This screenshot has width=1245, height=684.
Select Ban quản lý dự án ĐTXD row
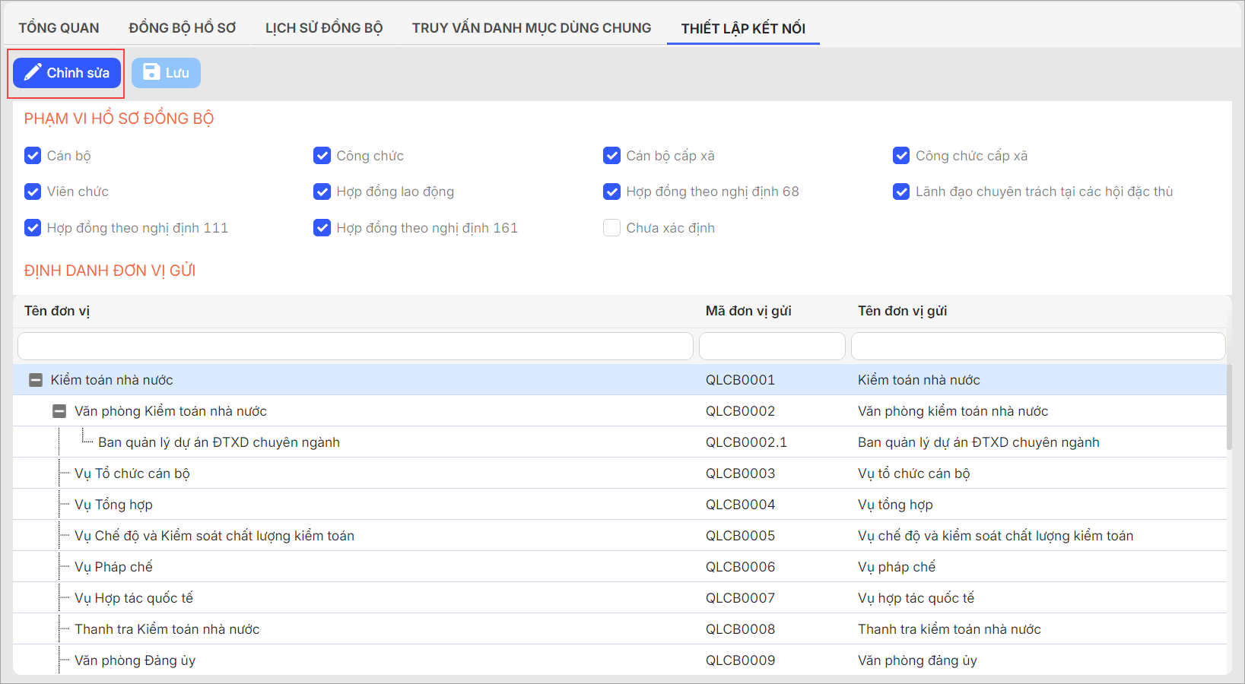219,442
